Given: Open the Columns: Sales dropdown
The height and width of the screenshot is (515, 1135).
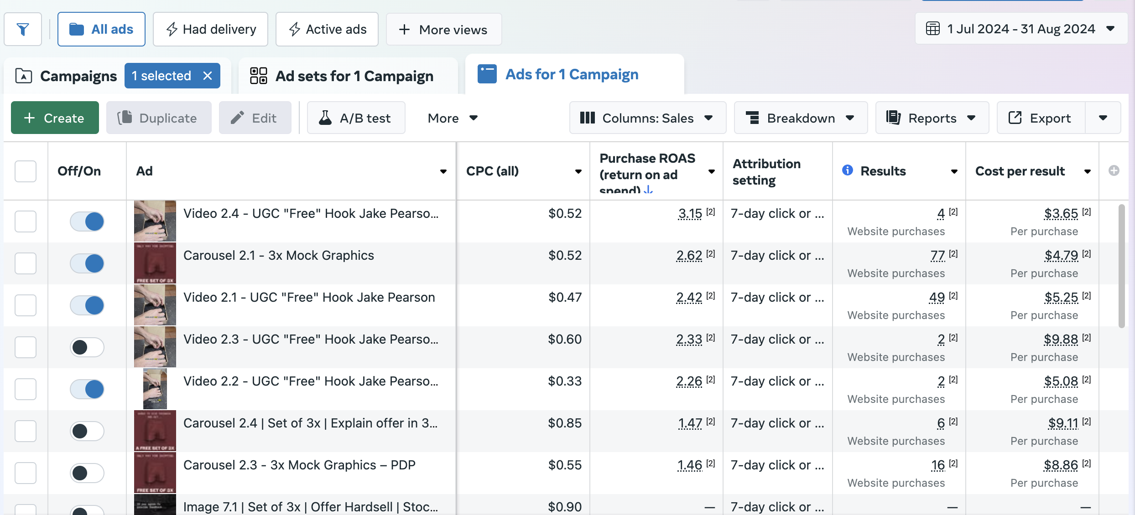Looking at the screenshot, I should click(647, 118).
